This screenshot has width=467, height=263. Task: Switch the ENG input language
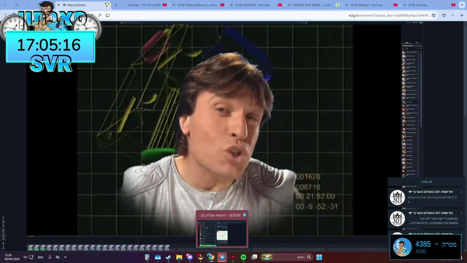[x=40, y=257]
